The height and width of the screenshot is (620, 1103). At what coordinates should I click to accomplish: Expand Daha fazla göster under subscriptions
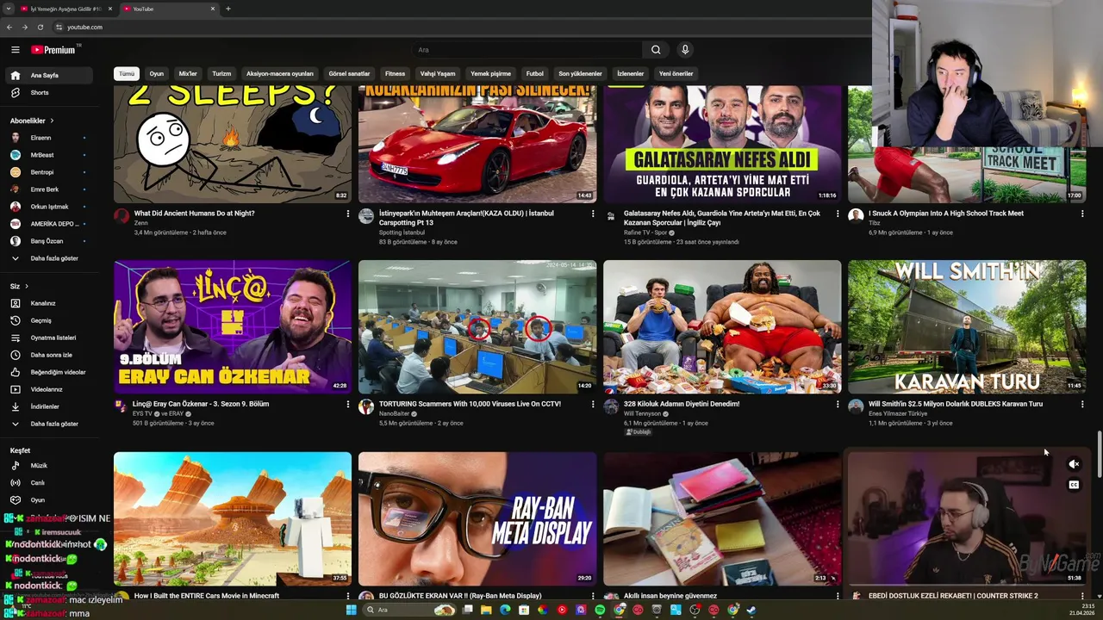(x=48, y=258)
